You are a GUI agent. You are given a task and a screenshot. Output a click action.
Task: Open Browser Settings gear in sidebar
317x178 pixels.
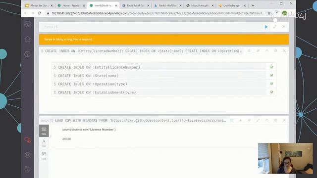click(x=28, y=155)
